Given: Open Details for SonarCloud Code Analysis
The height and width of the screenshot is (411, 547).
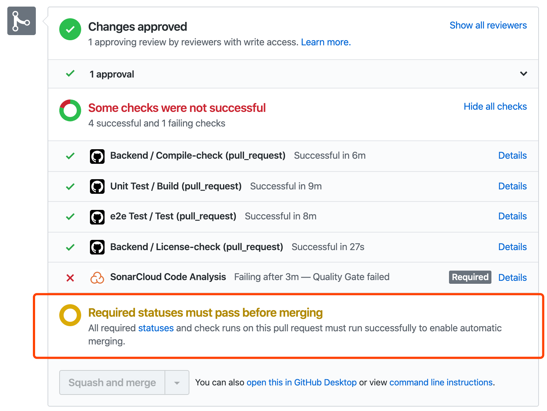Looking at the screenshot, I should [512, 278].
